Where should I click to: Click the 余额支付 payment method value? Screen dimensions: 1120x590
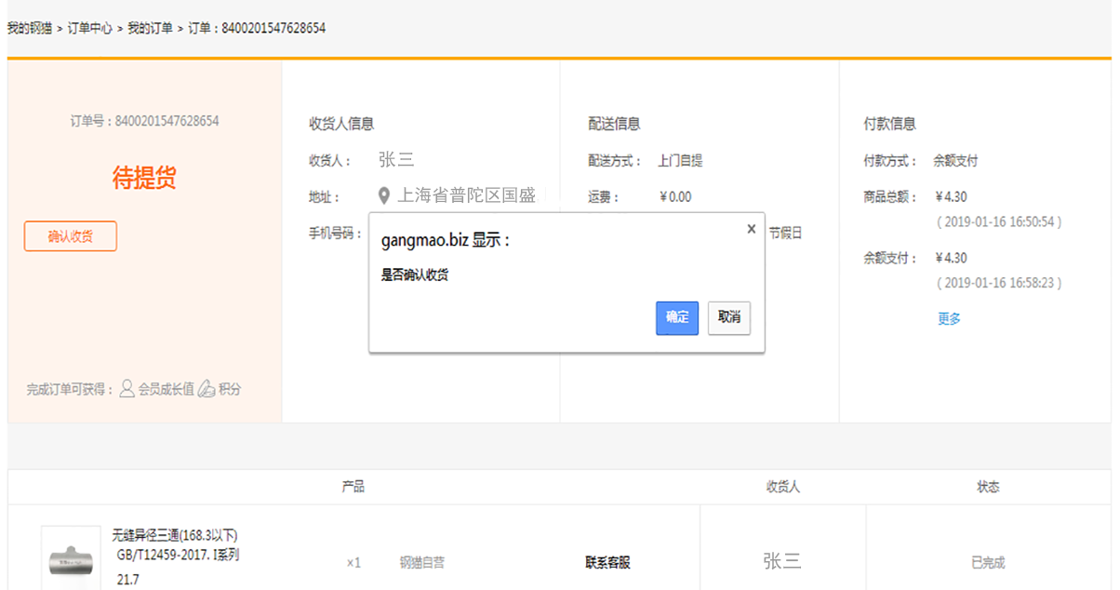coord(955,160)
